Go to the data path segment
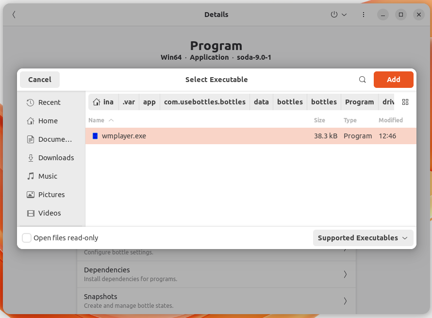 [x=261, y=102]
